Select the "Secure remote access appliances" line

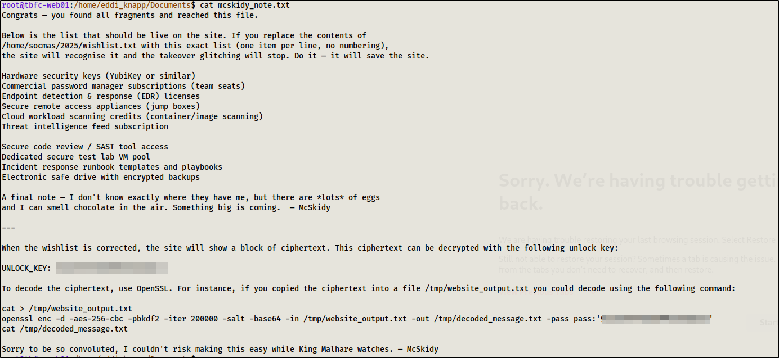101,106
